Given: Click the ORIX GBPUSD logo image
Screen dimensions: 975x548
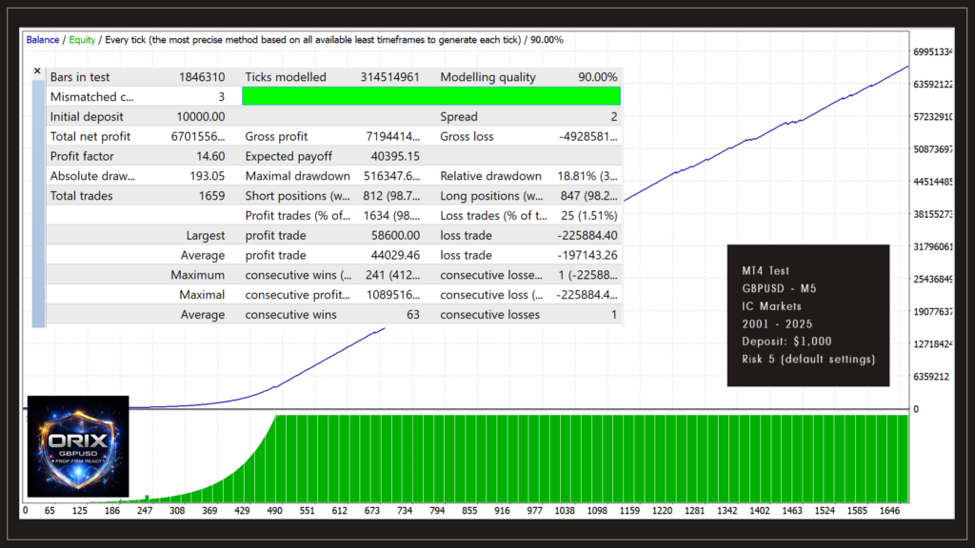Looking at the screenshot, I should tap(78, 446).
